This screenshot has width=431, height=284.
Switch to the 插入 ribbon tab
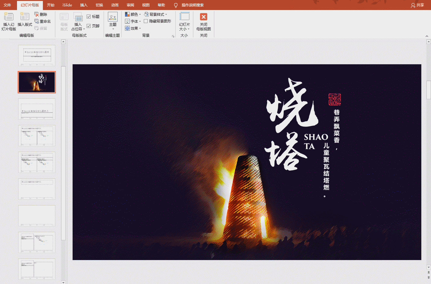pos(84,5)
